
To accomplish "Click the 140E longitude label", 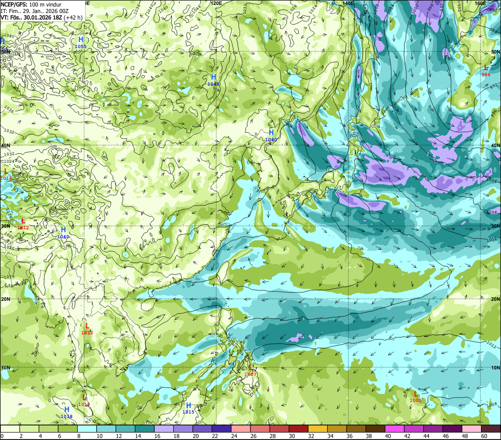I will click(348, 3).
